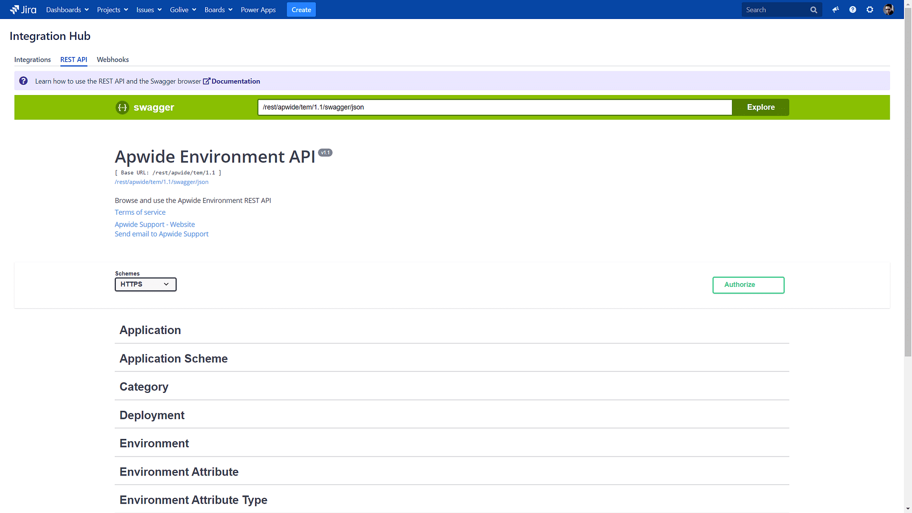Click inside the swagger URL input field
The image size is (912, 513).
coord(494,107)
